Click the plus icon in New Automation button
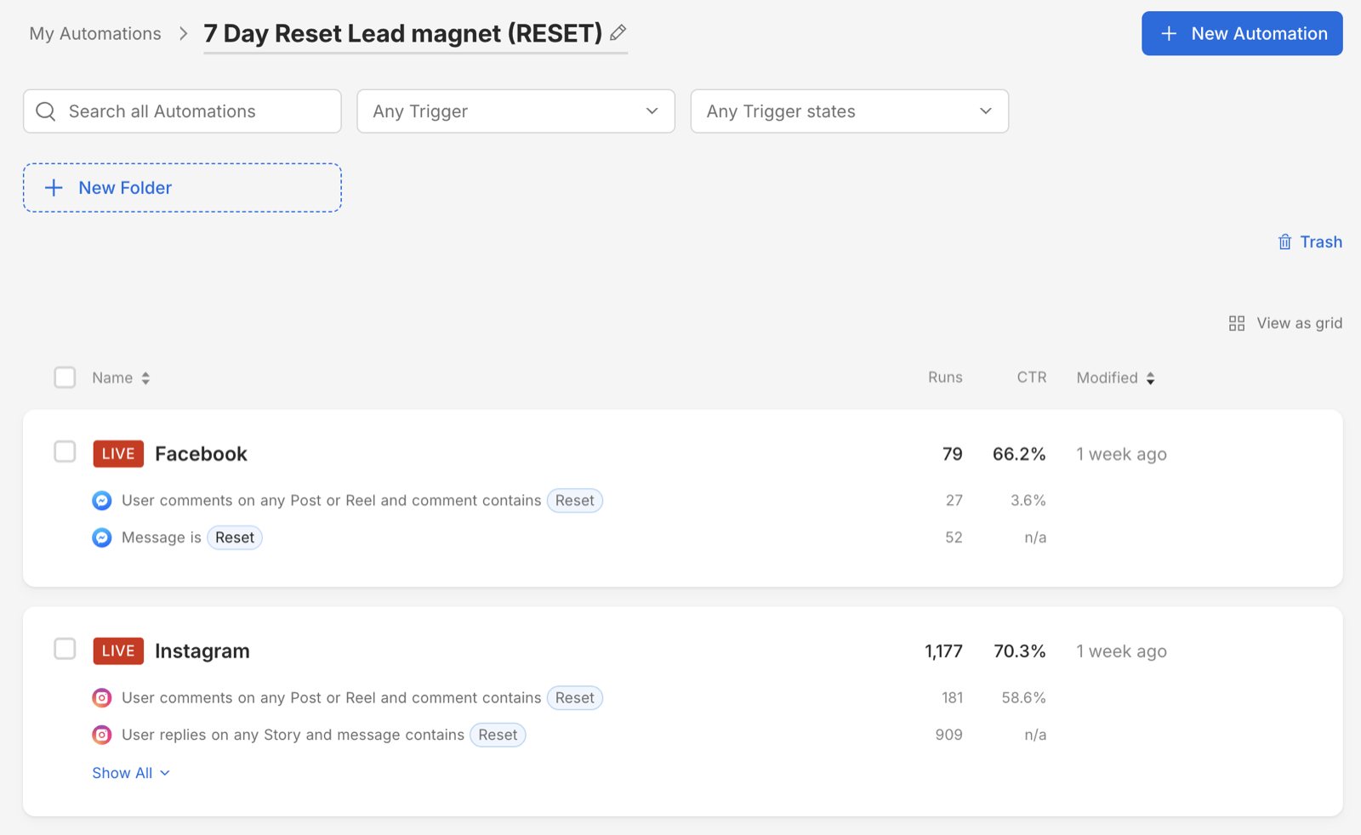The image size is (1361, 835). (1169, 33)
